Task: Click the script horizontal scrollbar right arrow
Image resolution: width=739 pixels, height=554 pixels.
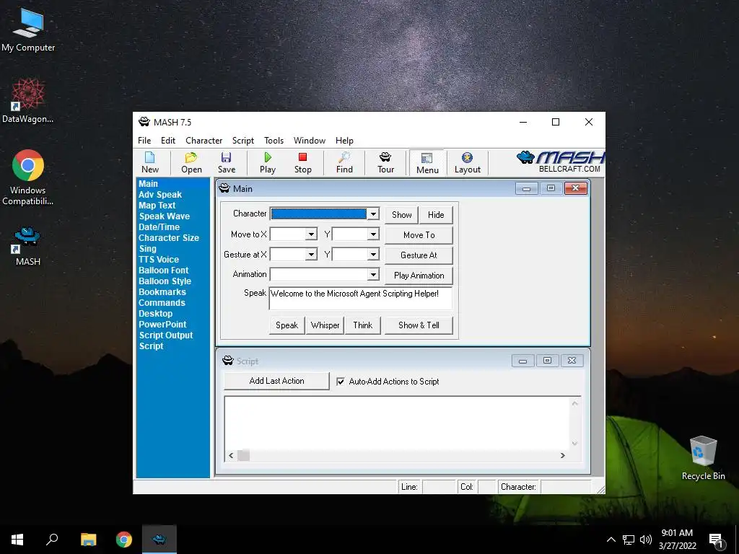Action: click(562, 456)
